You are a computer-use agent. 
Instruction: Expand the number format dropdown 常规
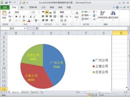[x=71, y=12]
